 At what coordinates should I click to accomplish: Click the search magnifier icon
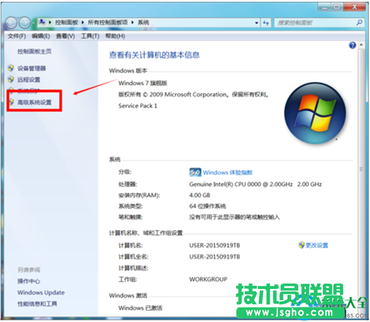click(359, 22)
